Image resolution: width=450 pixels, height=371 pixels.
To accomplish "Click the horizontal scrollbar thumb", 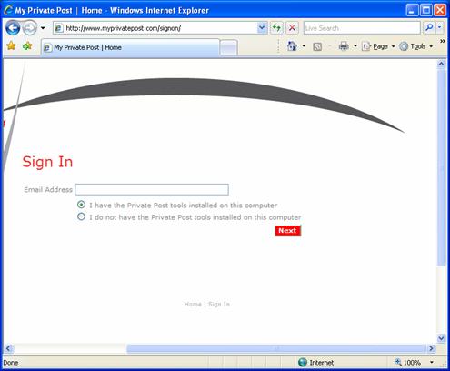I will coord(276,348).
